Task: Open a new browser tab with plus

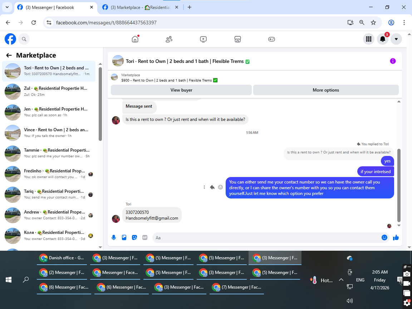Action: click(x=190, y=8)
